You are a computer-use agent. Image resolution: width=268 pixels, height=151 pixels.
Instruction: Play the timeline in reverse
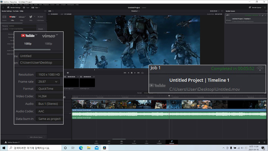[x=128, y=73]
